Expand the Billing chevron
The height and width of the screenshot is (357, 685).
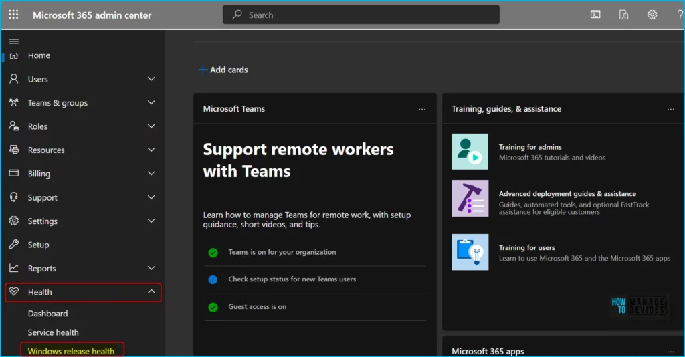pyautogui.click(x=151, y=173)
